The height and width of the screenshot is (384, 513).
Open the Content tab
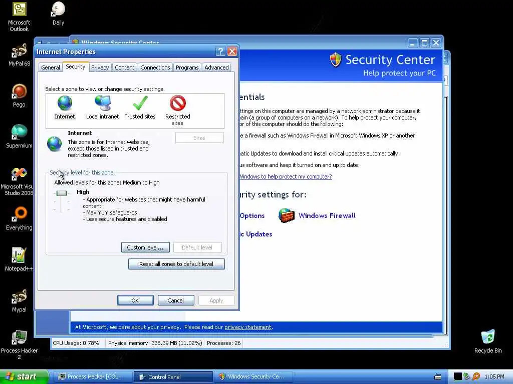124,67
